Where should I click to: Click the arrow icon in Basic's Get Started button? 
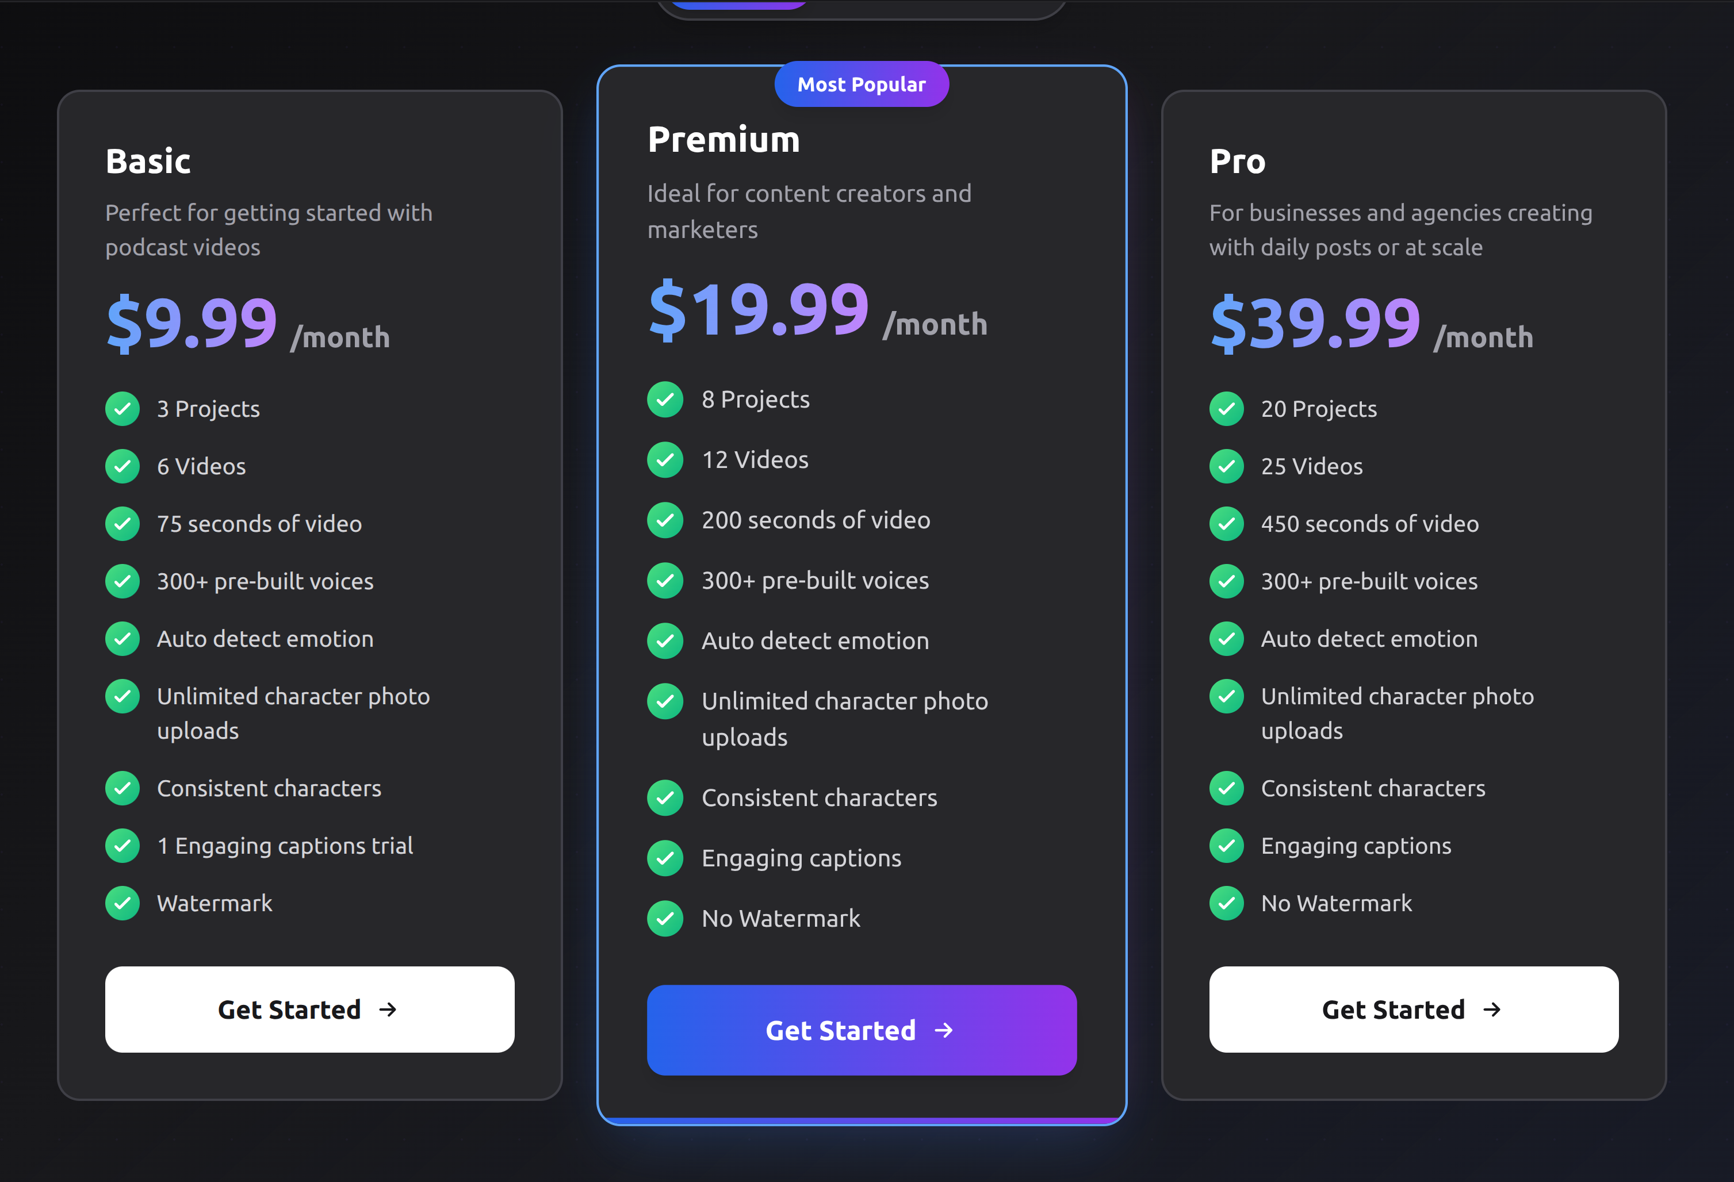click(389, 1010)
